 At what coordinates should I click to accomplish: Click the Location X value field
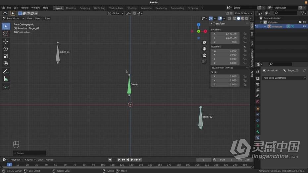point(225,34)
